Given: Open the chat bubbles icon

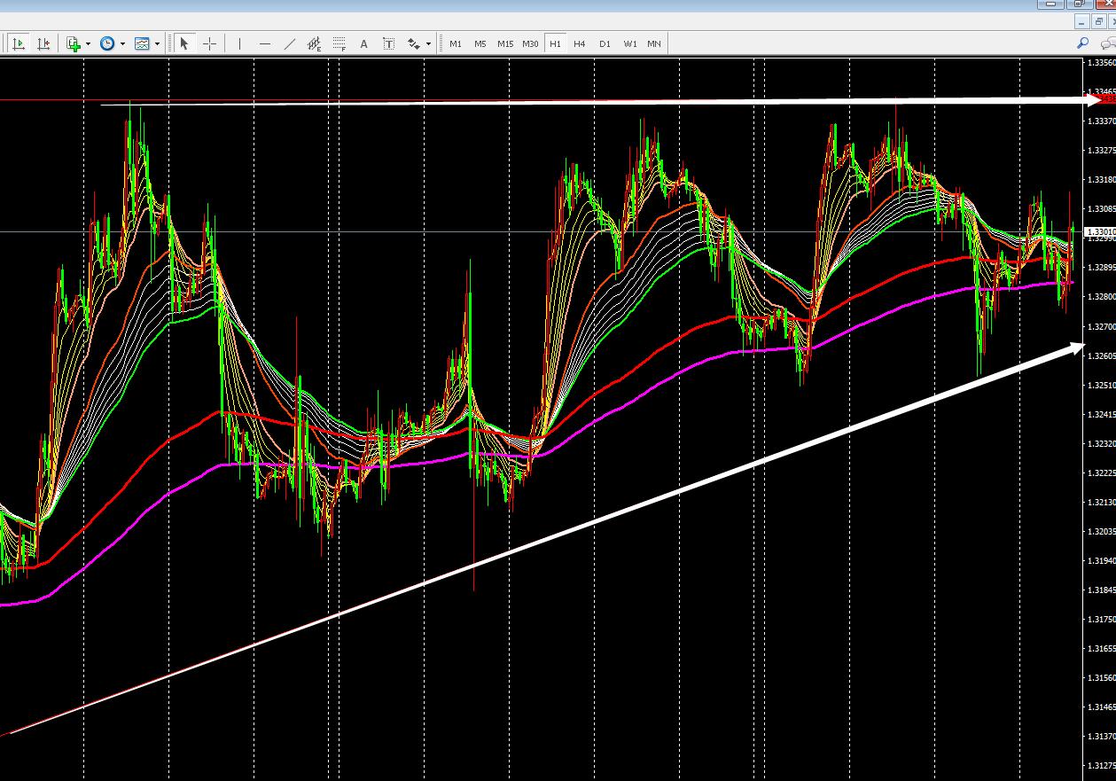Looking at the screenshot, I should [1107, 43].
